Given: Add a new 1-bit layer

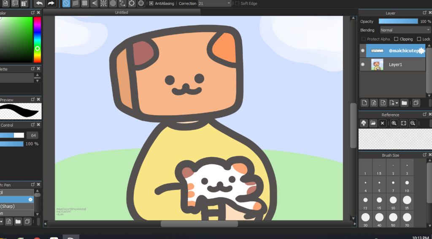Looking at the screenshot, I should [x=383, y=103].
